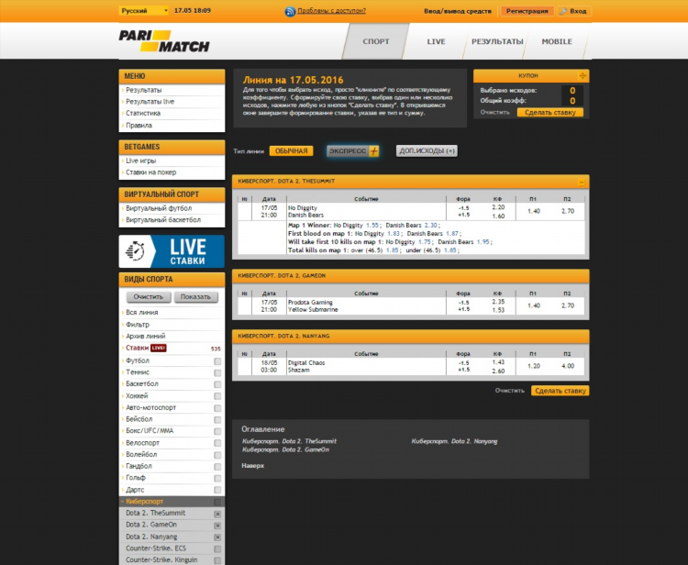Open Ставки на покер link

151,172
